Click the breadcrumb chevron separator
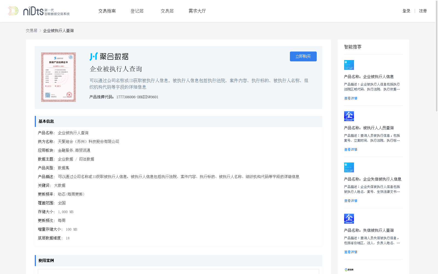The width and height of the screenshot is (438, 274). (x=40, y=31)
